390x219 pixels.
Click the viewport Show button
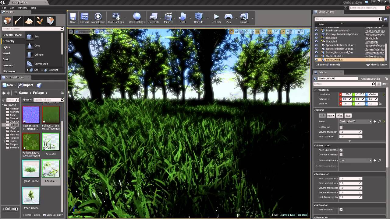pos(108,32)
